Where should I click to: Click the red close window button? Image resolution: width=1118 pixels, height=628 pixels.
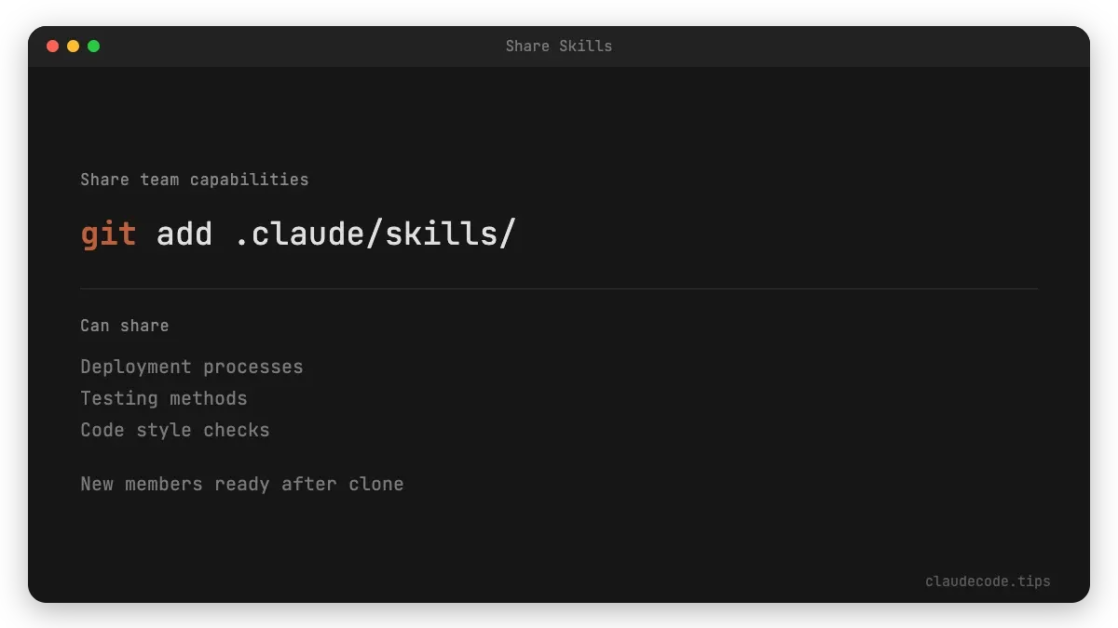click(x=52, y=46)
